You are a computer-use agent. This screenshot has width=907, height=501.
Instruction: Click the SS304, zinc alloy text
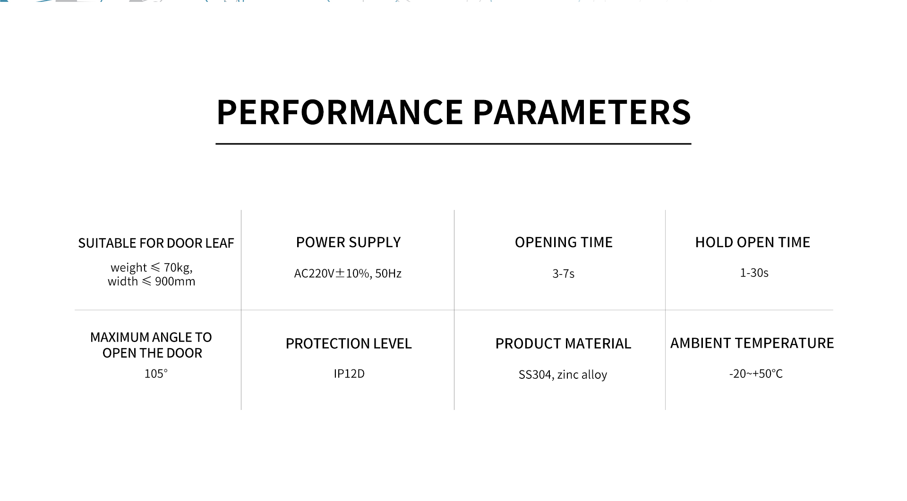pyautogui.click(x=563, y=375)
